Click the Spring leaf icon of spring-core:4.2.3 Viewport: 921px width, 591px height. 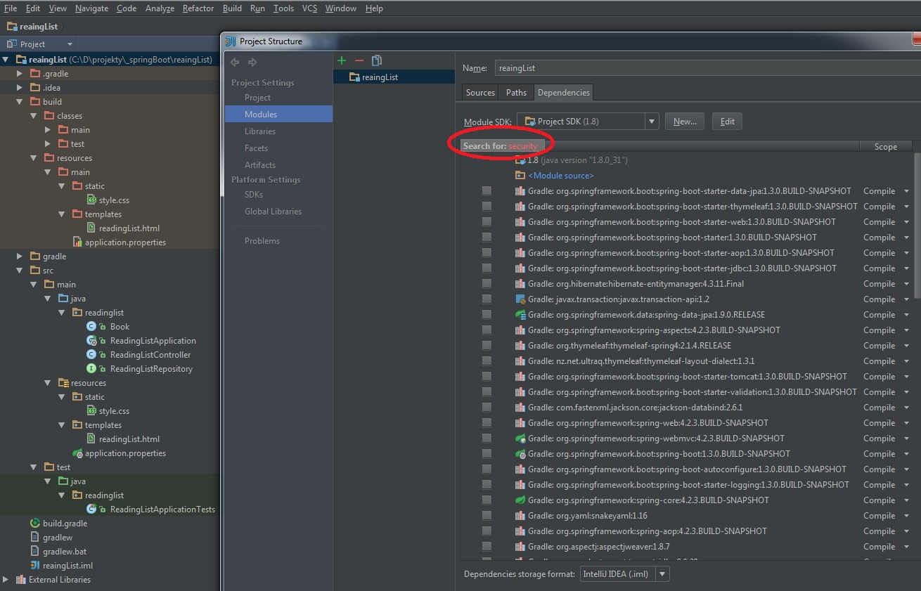tap(520, 500)
